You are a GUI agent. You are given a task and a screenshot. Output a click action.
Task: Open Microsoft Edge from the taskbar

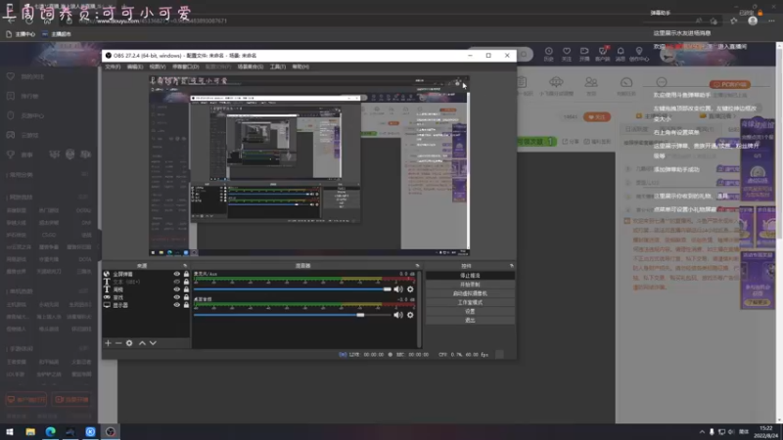[x=51, y=431]
